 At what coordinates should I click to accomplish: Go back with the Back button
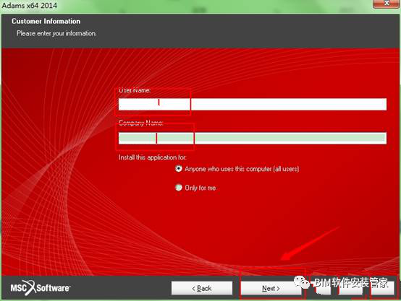[202, 288]
